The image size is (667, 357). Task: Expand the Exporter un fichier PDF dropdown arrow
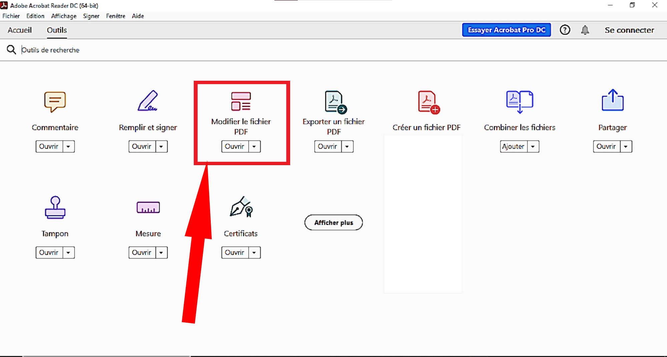[x=347, y=146]
